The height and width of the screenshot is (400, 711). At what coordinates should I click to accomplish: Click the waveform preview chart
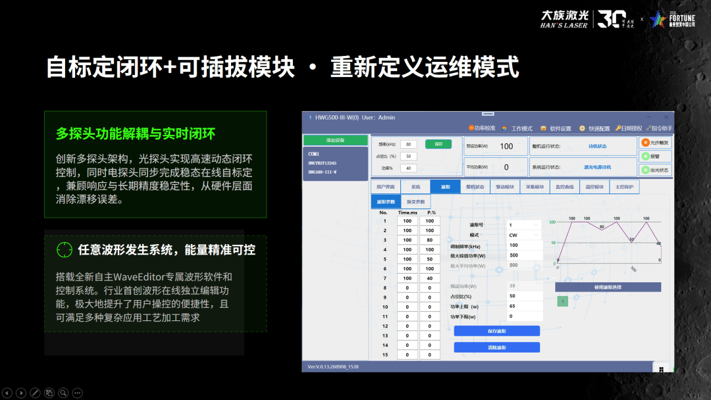(607, 243)
